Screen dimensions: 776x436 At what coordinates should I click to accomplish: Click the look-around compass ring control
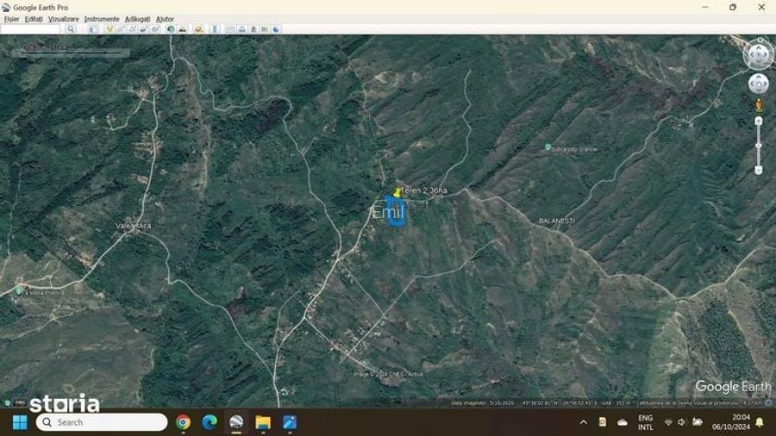coord(758,54)
